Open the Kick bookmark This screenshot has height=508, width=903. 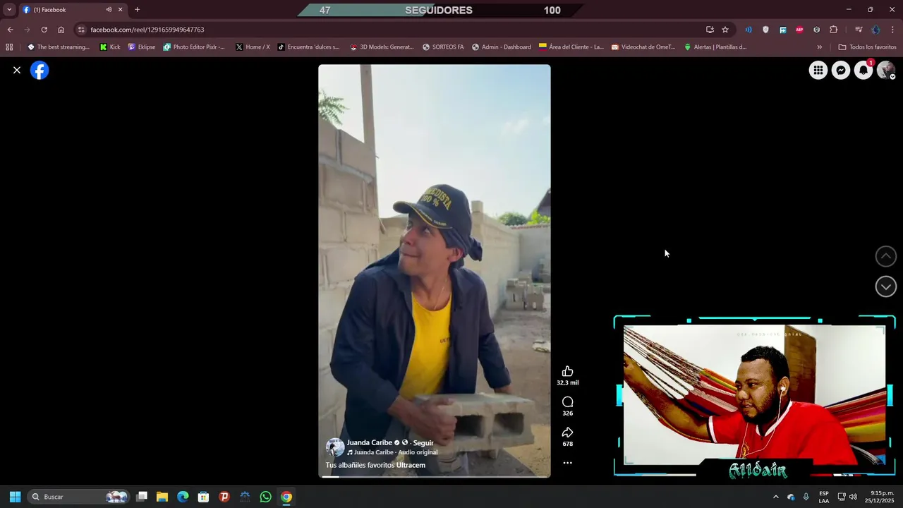click(110, 47)
